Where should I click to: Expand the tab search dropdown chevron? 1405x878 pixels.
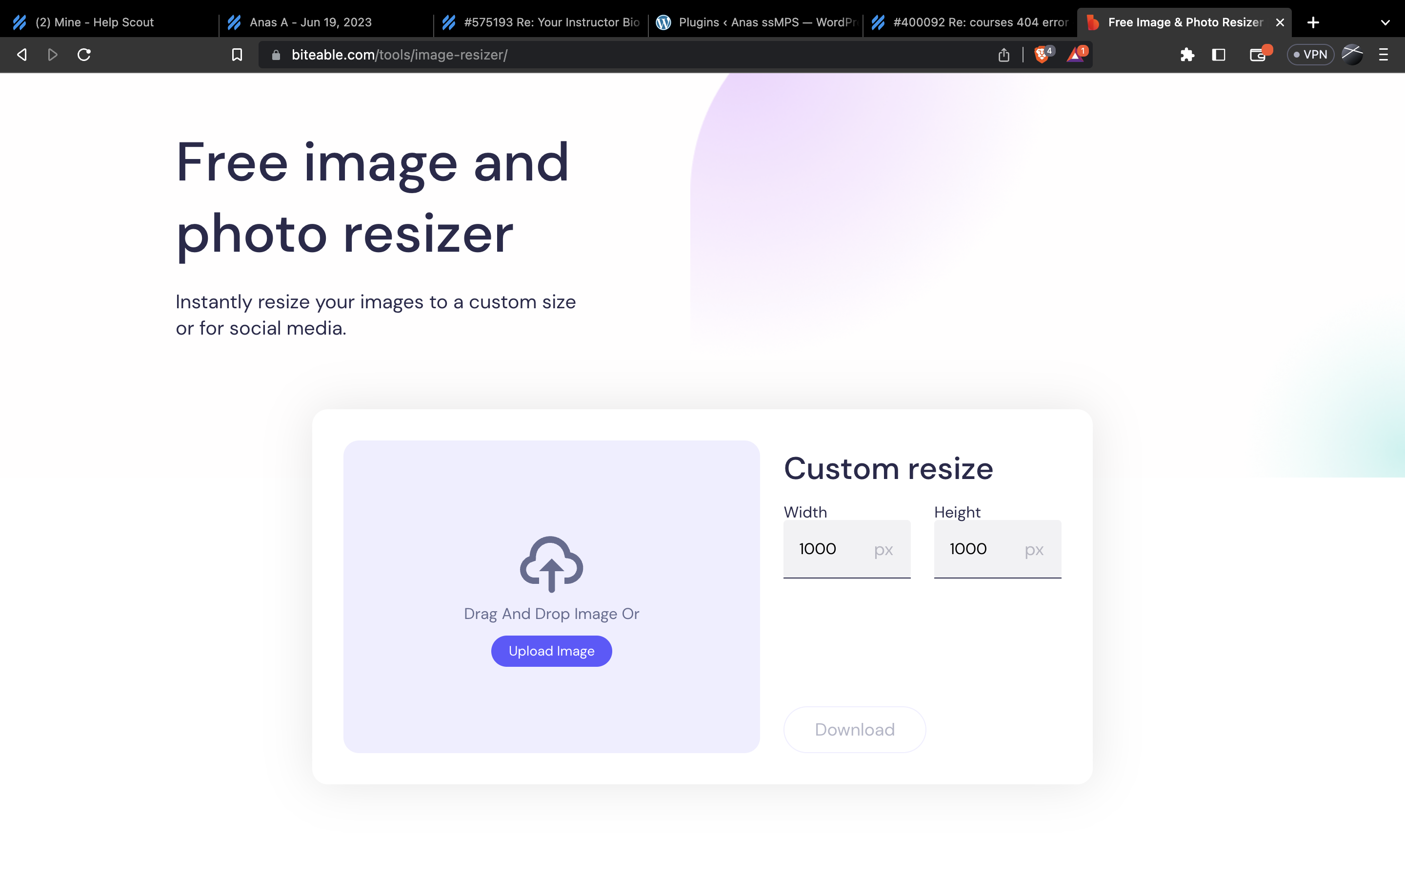click(x=1385, y=22)
